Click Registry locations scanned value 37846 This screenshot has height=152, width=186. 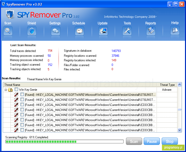(115, 56)
